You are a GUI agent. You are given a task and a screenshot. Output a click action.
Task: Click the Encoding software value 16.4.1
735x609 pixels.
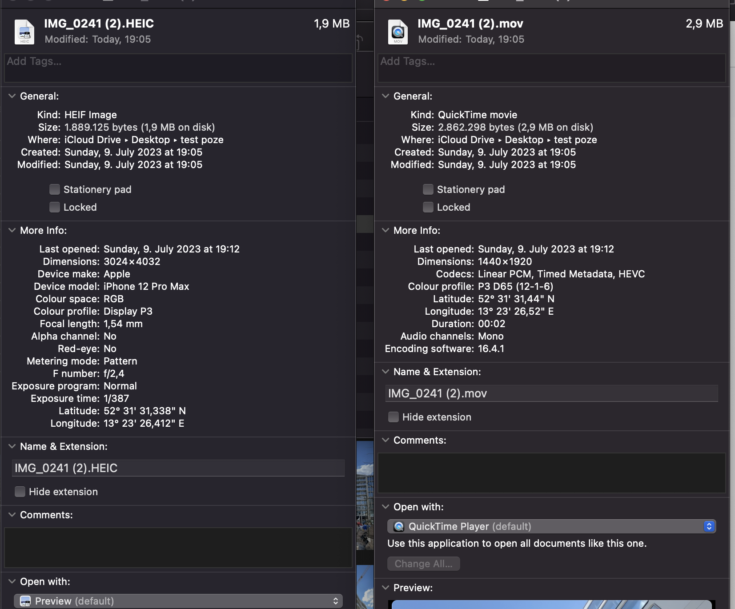coord(491,349)
